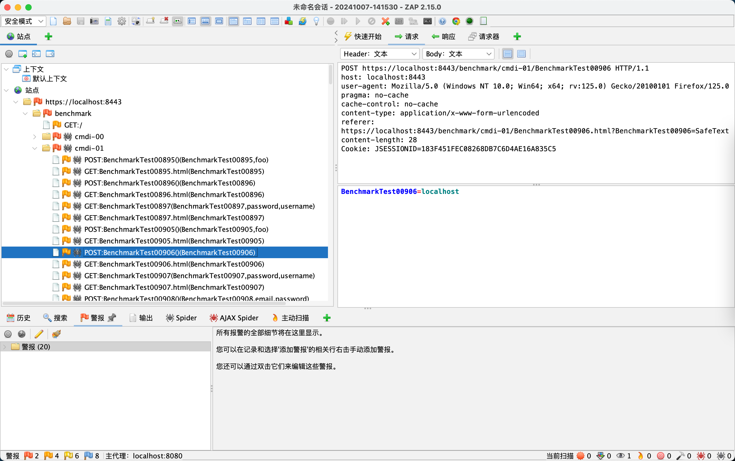
Task: Toggle expand information tabs layout button
Action: point(205,21)
